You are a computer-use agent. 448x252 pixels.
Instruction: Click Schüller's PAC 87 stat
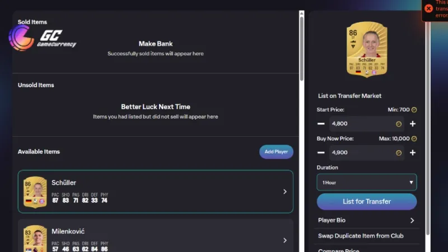coord(55,198)
